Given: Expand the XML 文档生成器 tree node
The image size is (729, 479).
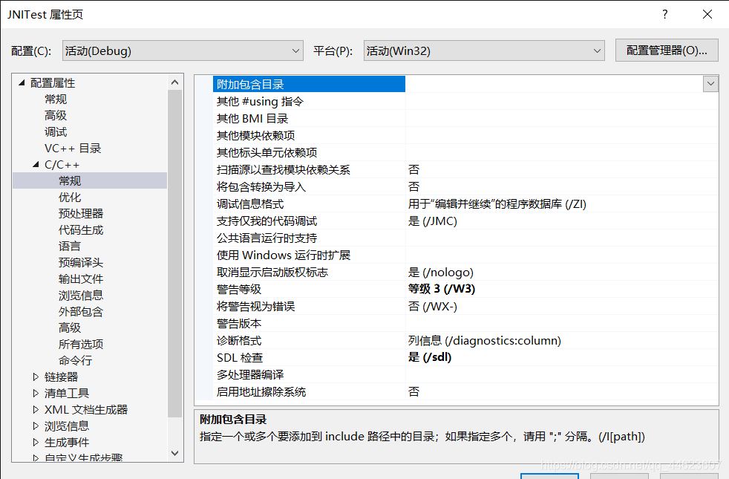Looking at the screenshot, I should tap(36, 409).
